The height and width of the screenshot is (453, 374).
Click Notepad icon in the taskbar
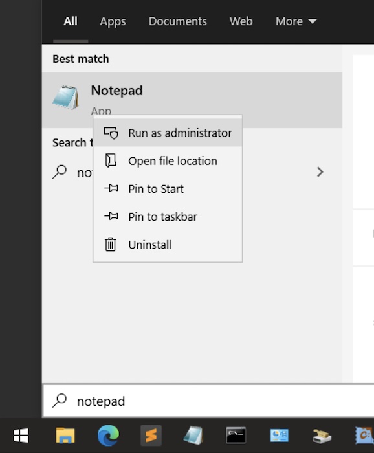[x=193, y=436]
